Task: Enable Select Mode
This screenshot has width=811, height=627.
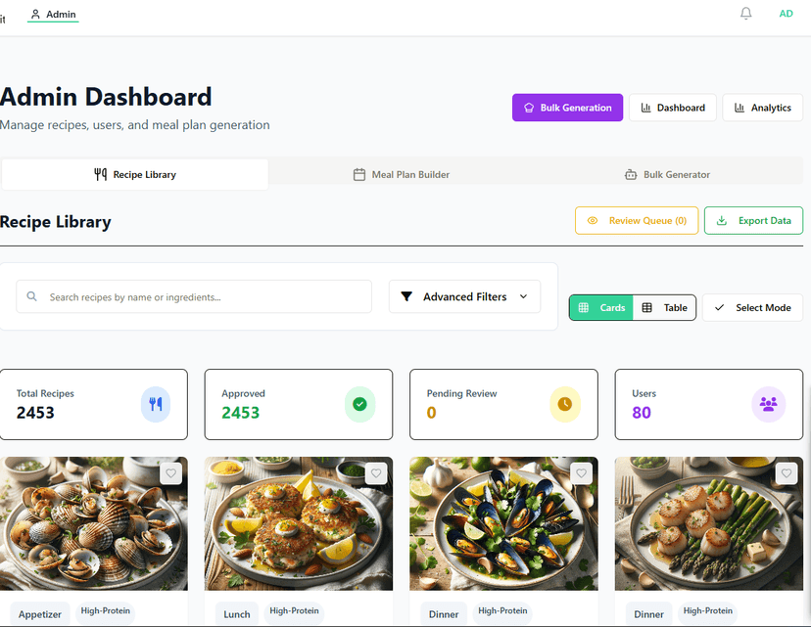Action: (x=752, y=307)
